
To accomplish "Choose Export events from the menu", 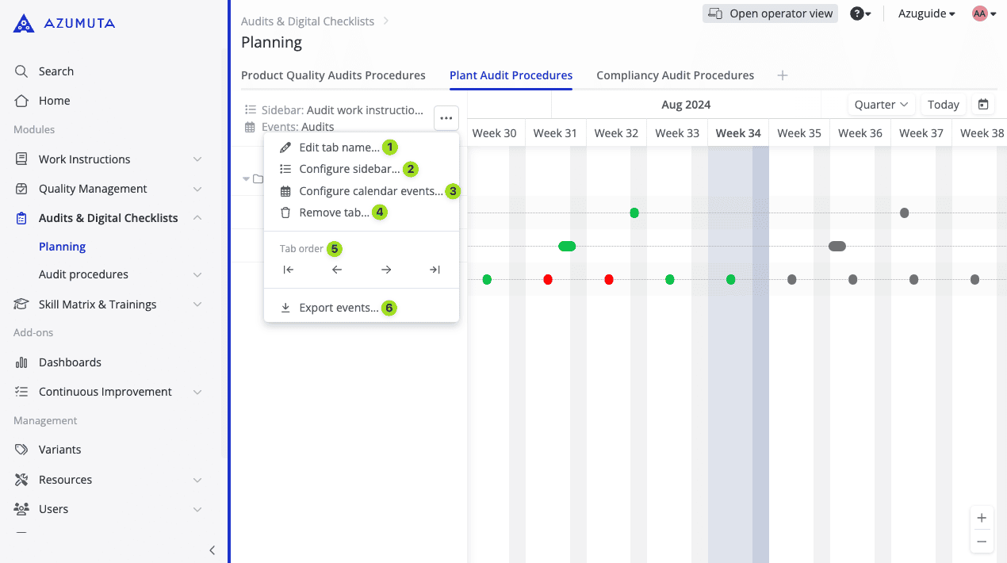I will coord(339,308).
